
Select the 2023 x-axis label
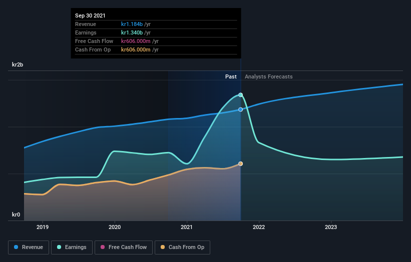pyautogui.click(x=331, y=227)
